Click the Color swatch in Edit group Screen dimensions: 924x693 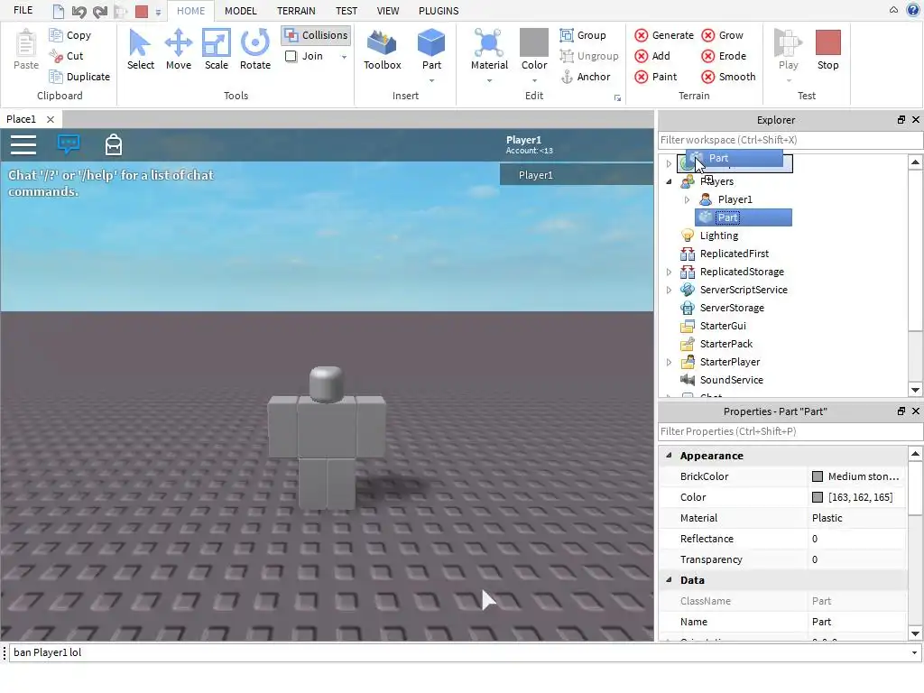tap(534, 43)
